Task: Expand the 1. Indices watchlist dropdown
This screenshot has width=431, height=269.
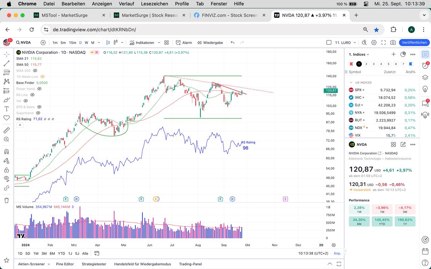Action: click(359, 54)
